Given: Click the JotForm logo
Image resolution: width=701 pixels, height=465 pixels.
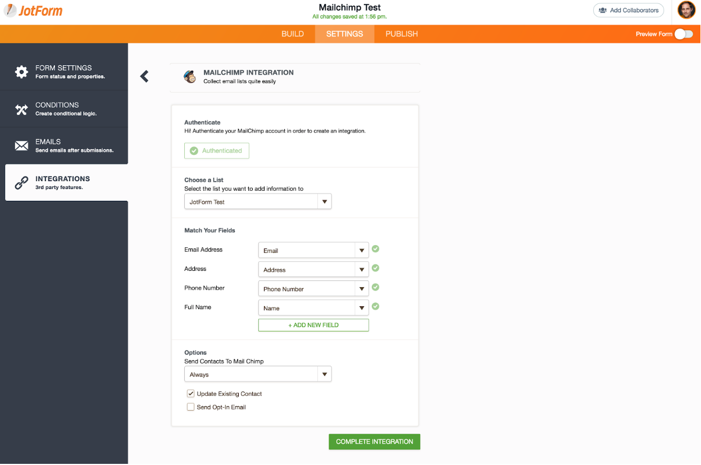Looking at the screenshot, I should click(x=33, y=11).
